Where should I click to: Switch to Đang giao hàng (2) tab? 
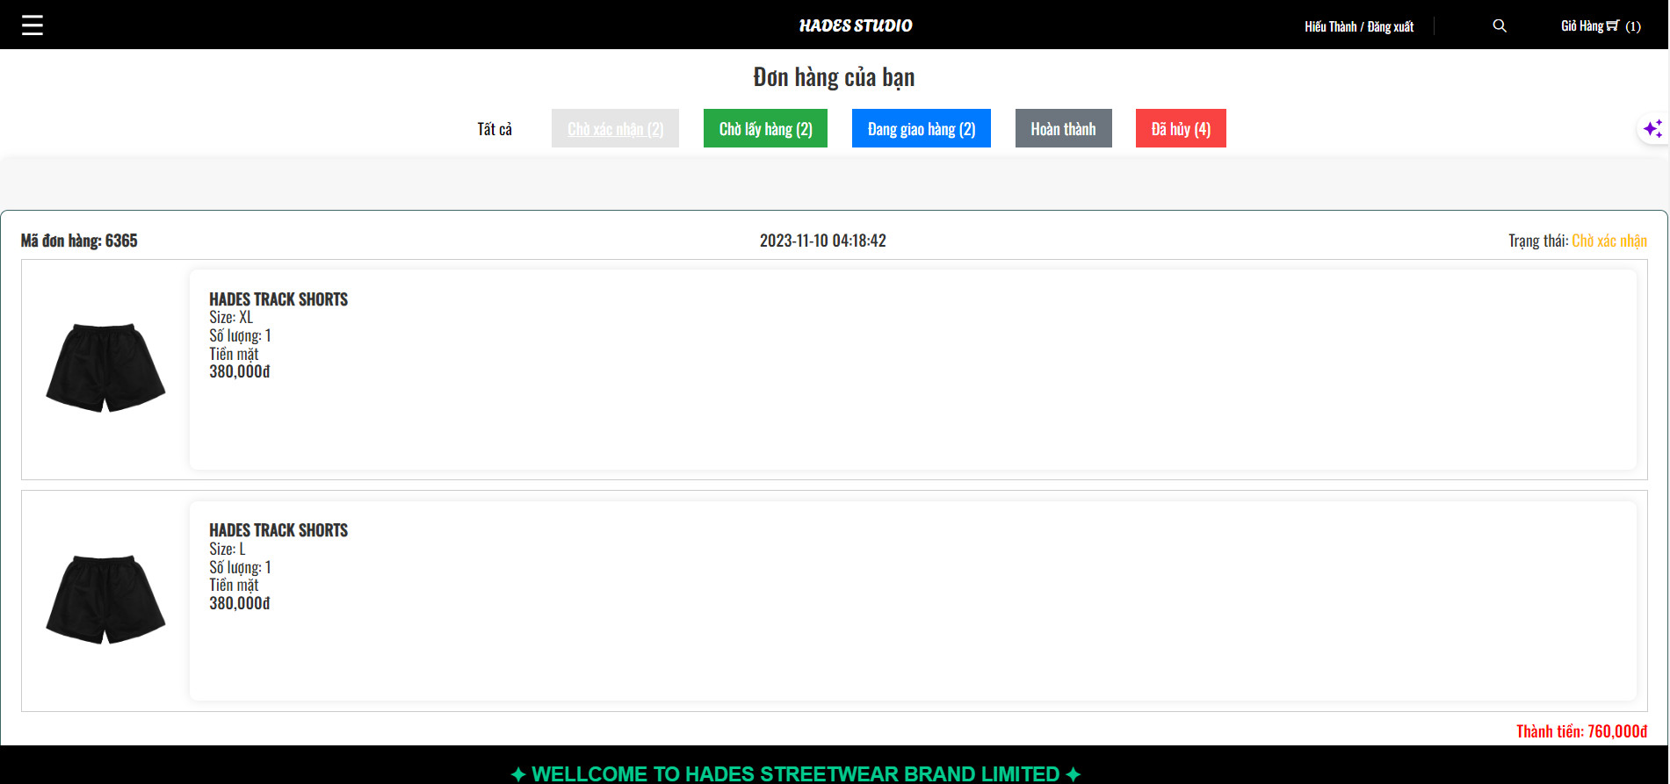[x=922, y=128]
